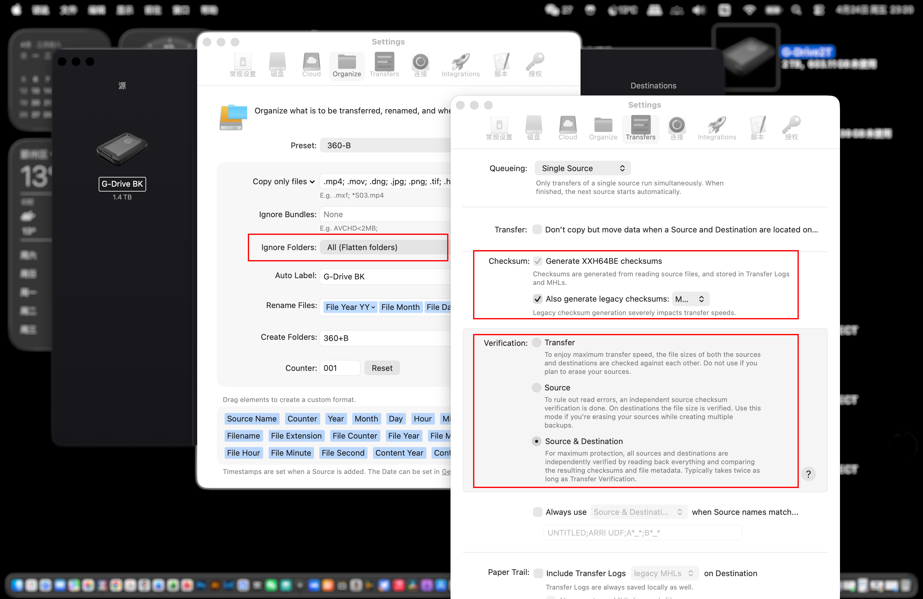Click the Create Folders text field
The width and height of the screenshot is (923, 599).
(384, 338)
